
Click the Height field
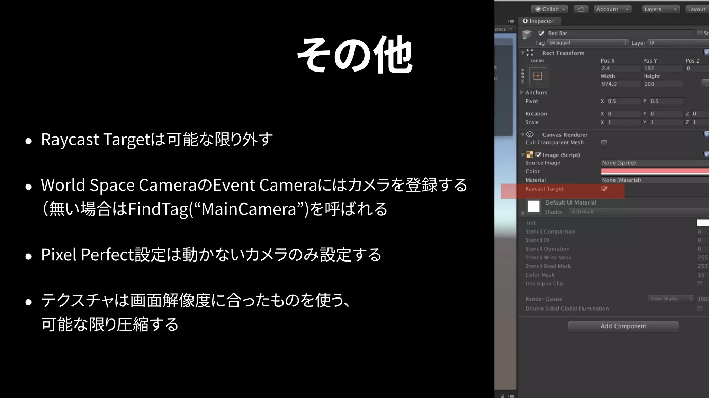[x=663, y=84]
